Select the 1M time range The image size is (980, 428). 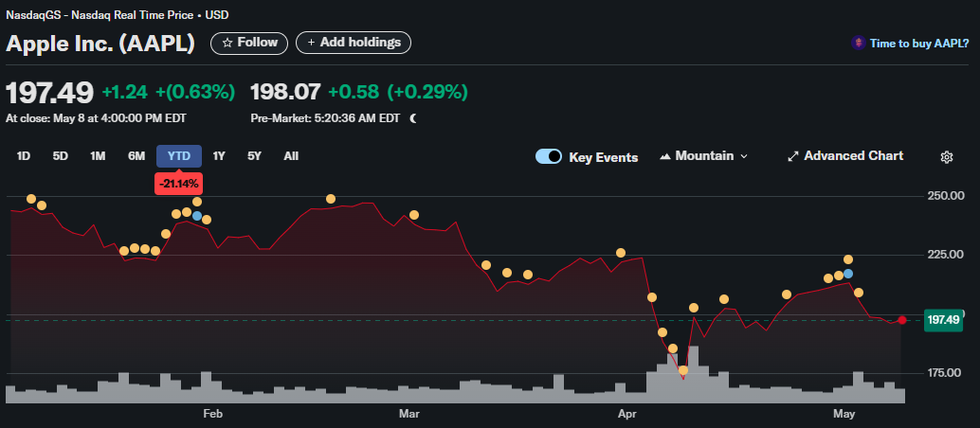[x=98, y=156]
